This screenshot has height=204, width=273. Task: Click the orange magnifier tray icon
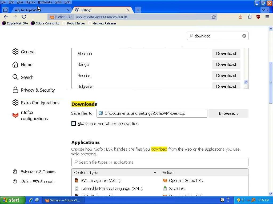(253, 200)
